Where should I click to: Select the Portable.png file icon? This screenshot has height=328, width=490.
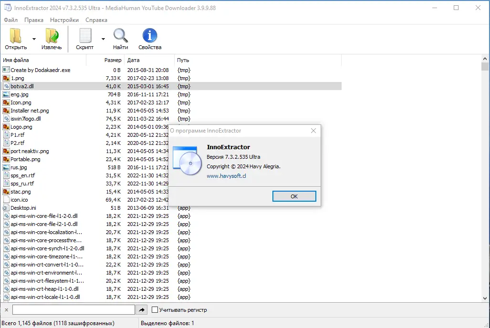[6, 159]
